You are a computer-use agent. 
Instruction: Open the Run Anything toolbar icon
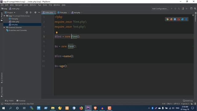191,9
